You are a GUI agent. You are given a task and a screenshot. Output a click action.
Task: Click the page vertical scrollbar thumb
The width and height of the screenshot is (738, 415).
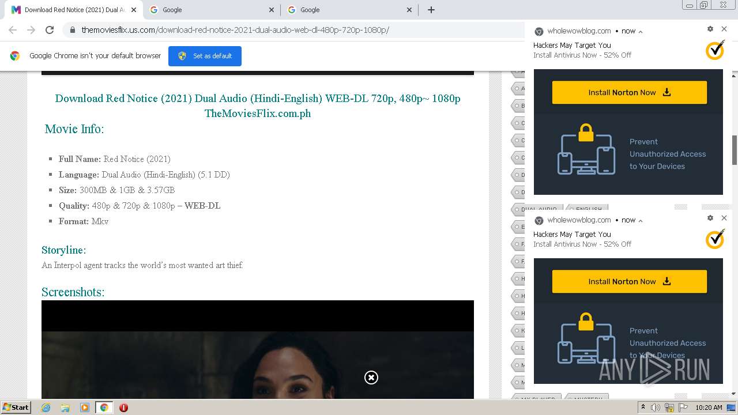point(735,150)
